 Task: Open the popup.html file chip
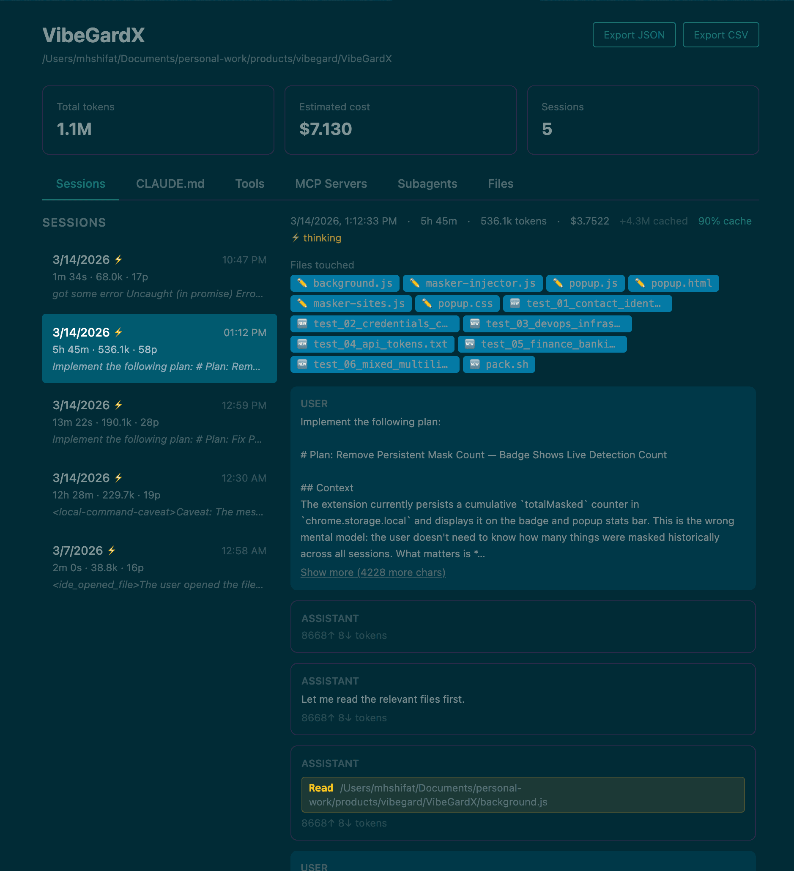click(x=673, y=283)
